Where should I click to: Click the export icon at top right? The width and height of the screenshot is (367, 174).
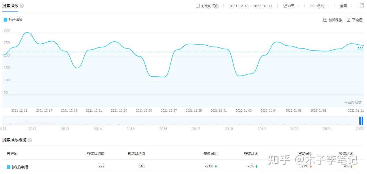362,5
